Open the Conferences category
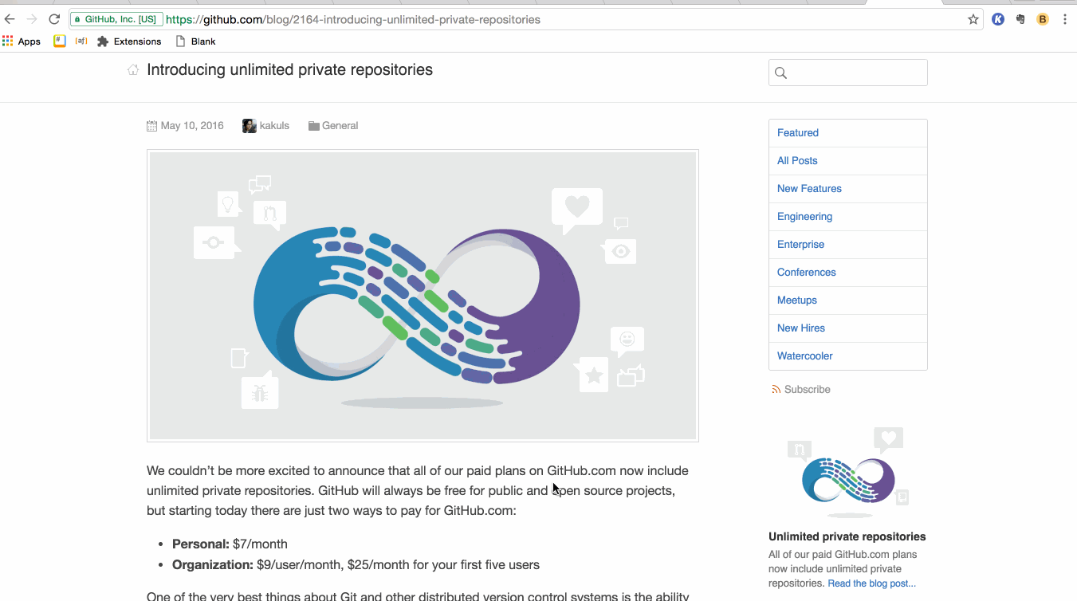Image resolution: width=1077 pixels, height=601 pixels. 848,273
